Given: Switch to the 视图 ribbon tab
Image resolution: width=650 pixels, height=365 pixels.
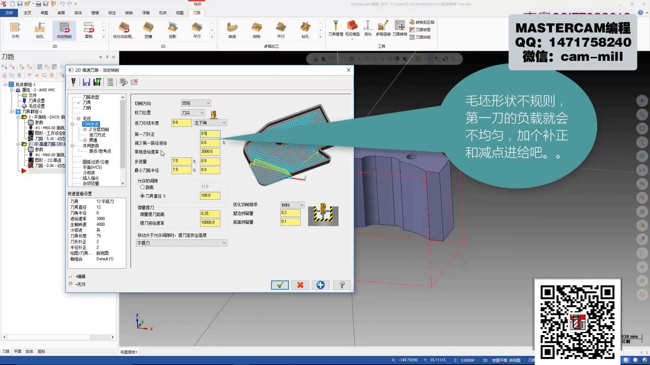Looking at the screenshot, I should click(x=180, y=13).
